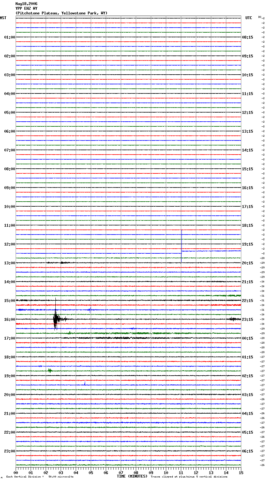Click the 00:15 UTC time label
Image resolution: width=266 pixels, height=481 pixels.
248,338
